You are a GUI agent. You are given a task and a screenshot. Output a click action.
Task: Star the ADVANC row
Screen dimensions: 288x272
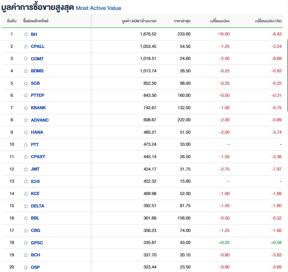click(x=26, y=120)
